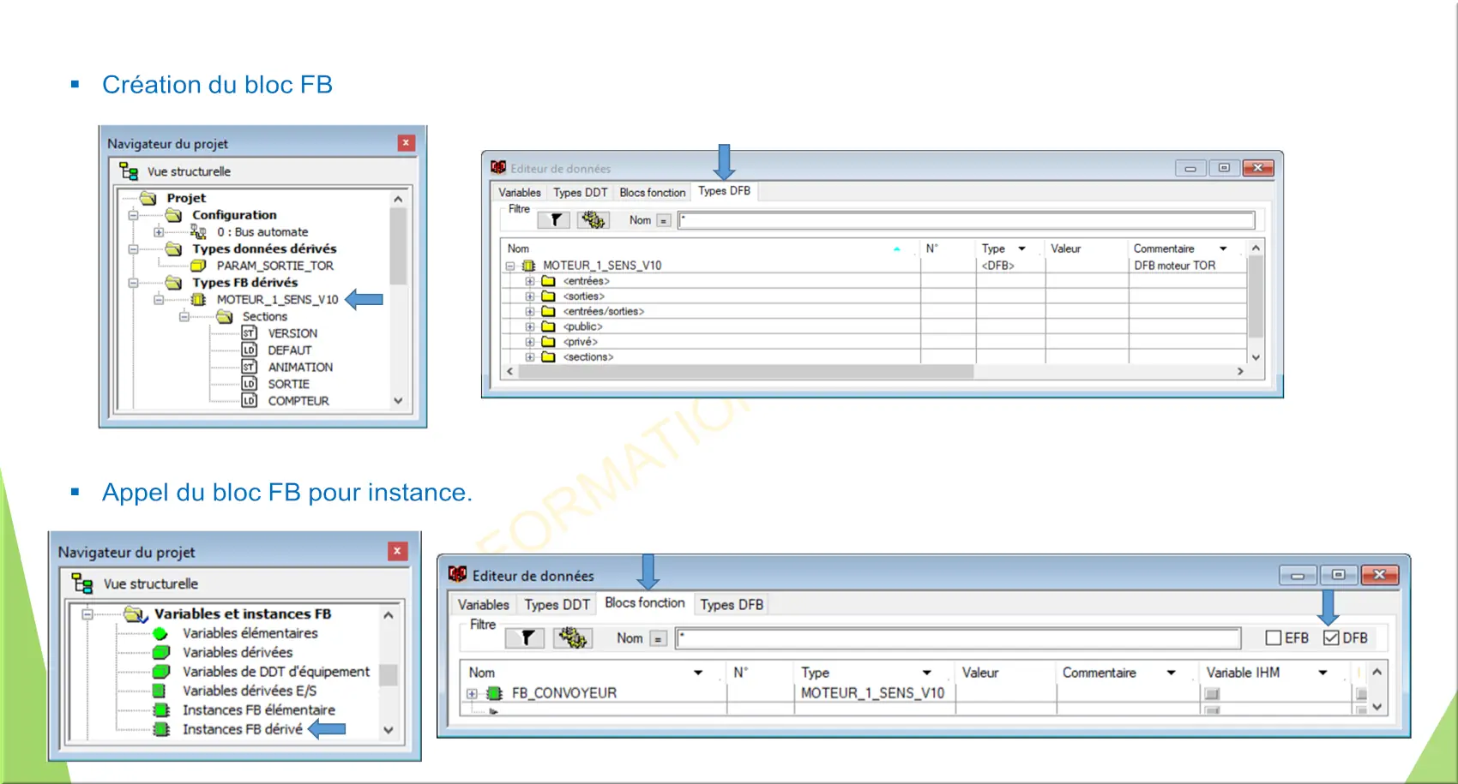Click the funnel filter button in upper data editor
This screenshot has width=1458, height=784.
tap(555, 220)
